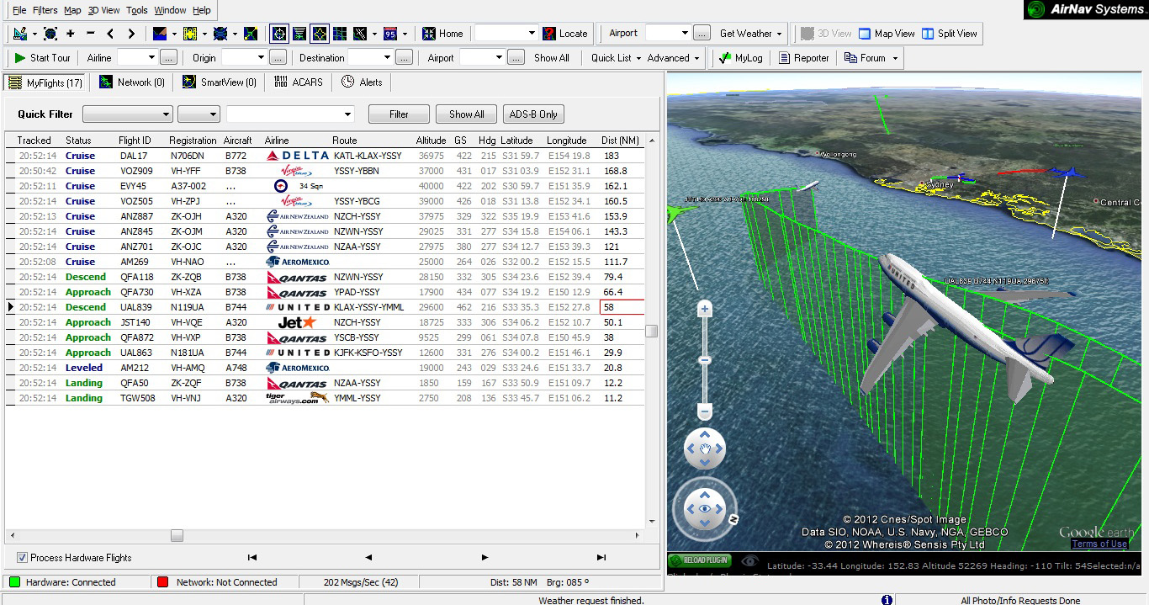Click the Google Earth pan hand joystick
The width and height of the screenshot is (1149, 605).
(x=705, y=448)
